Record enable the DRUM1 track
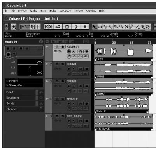The height and width of the screenshot is (148, 156). (69, 69)
